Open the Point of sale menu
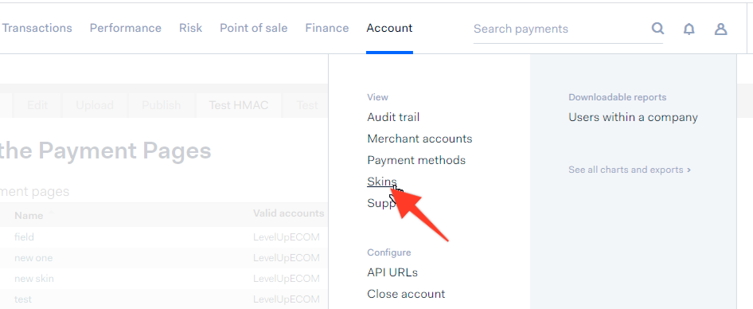 click(254, 28)
